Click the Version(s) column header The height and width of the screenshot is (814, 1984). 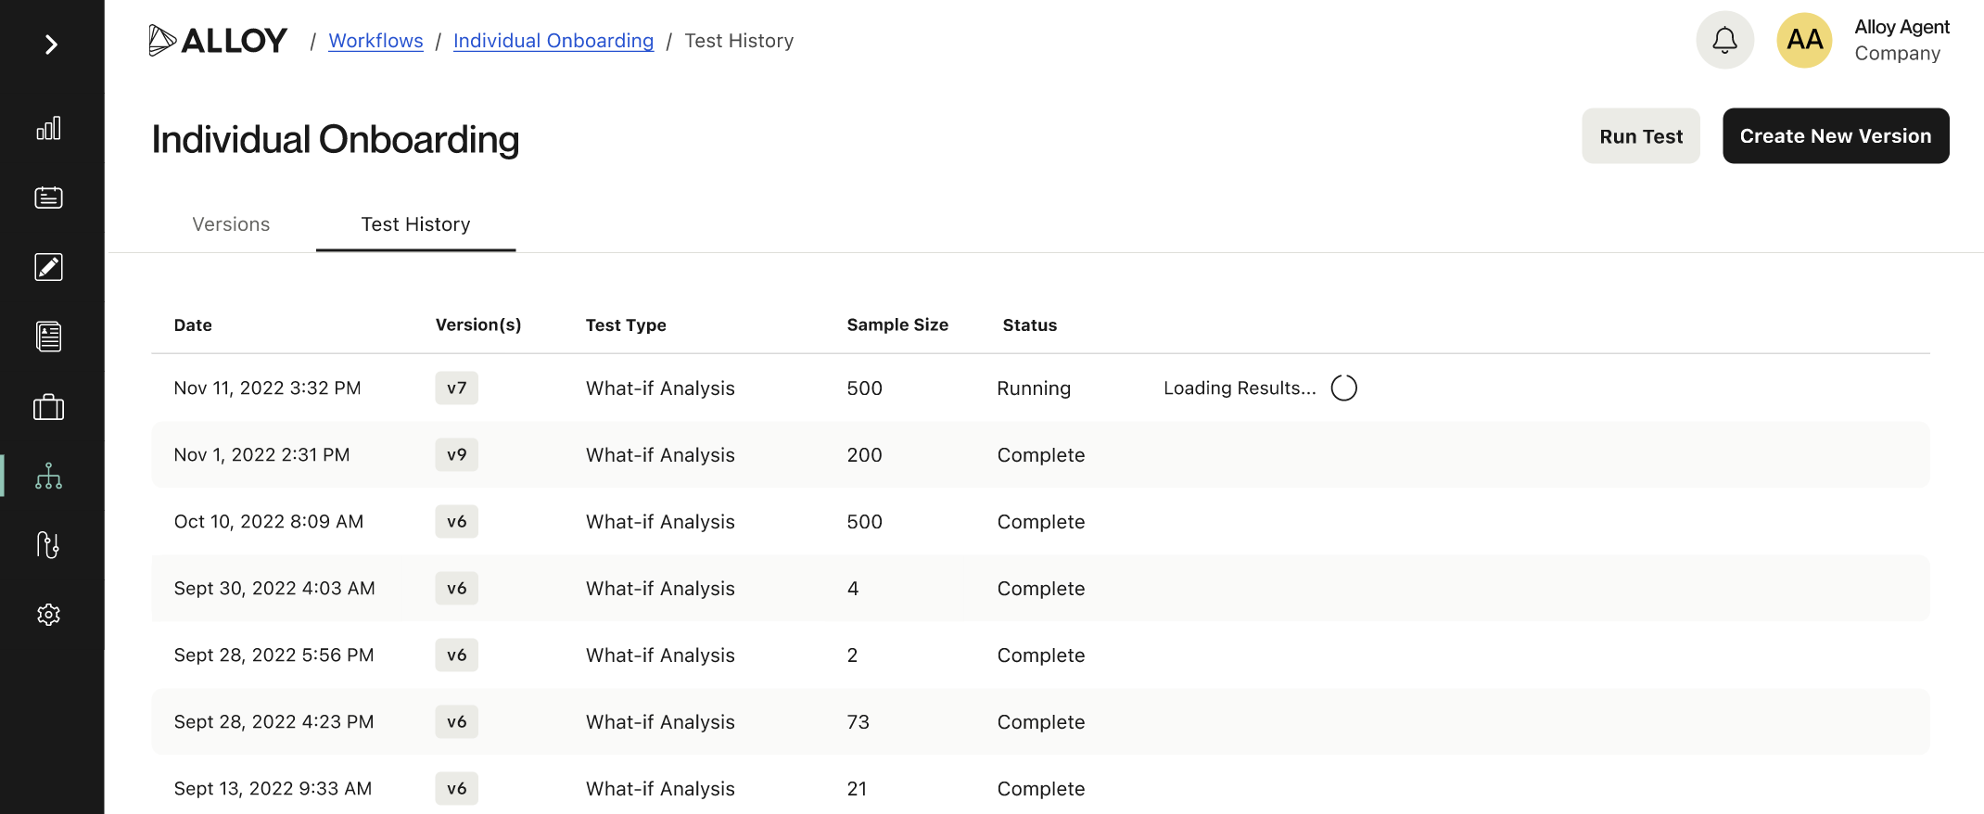pyautogui.click(x=478, y=325)
